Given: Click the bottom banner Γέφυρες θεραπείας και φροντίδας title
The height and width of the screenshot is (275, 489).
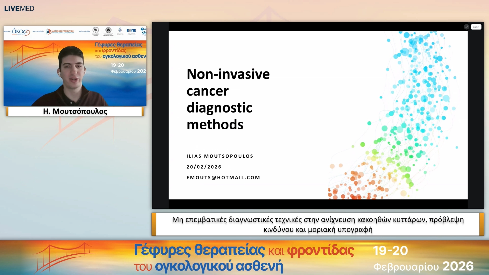Looking at the screenshot, I should (244, 258).
